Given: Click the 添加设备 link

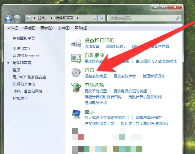Looking at the screenshot, I should pos(92,46).
